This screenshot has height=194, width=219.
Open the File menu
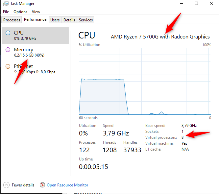coord(6,12)
